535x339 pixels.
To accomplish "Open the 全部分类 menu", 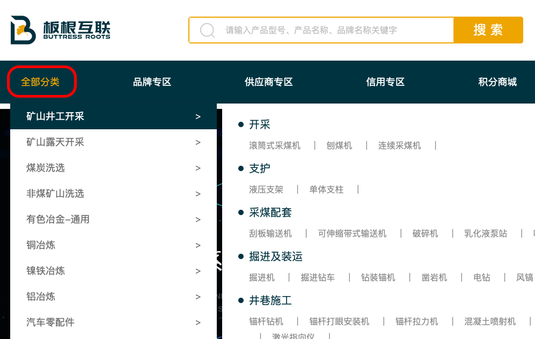I will pyautogui.click(x=41, y=82).
